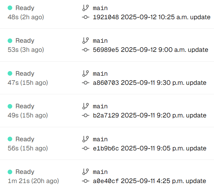Click the branch icon above commit b2a7129
This screenshot has width=214, height=191.
(85, 106)
